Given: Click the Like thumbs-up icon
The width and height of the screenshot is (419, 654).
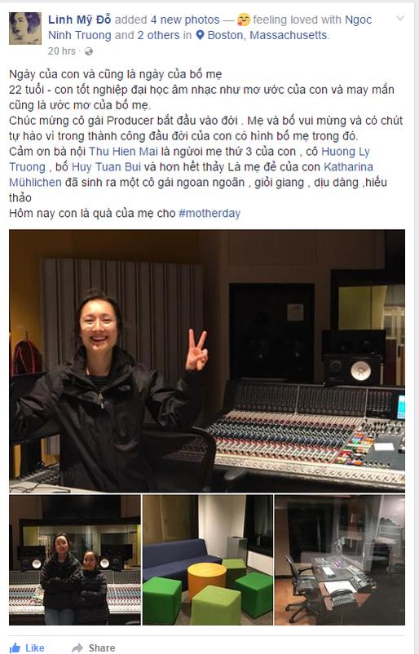Looking at the screenshot, I should pos(15,647).
